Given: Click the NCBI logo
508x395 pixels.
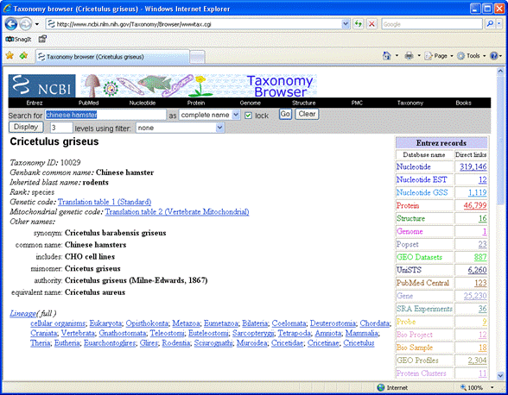Looking at the screenshot, I should [x=41, y=85].
